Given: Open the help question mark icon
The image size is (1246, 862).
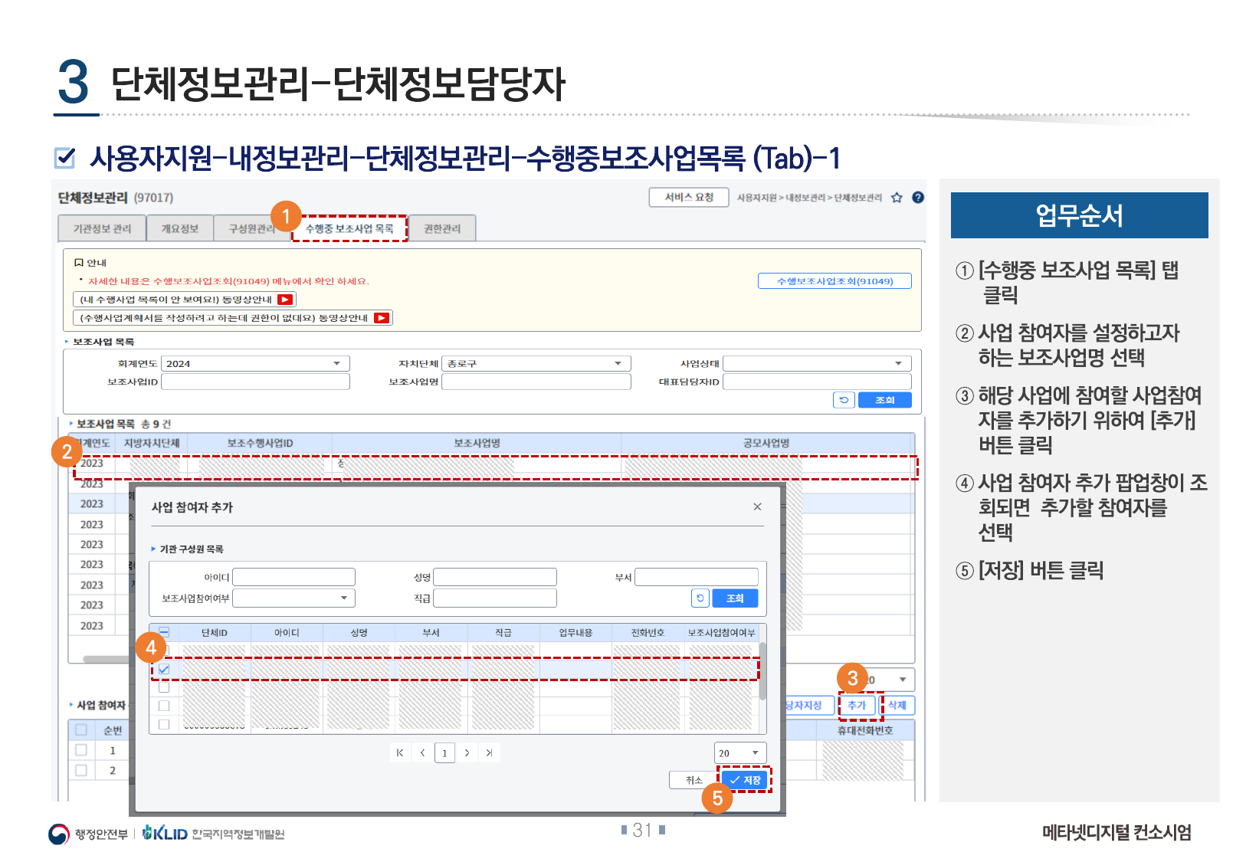Looking at the screenshot, I should click(x=918, y=198).
